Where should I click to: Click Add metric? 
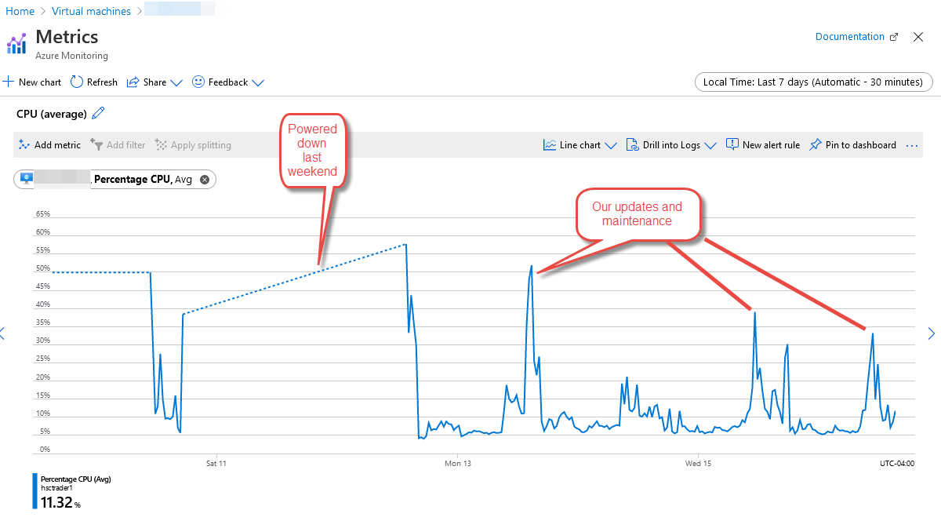coord(49,145)
